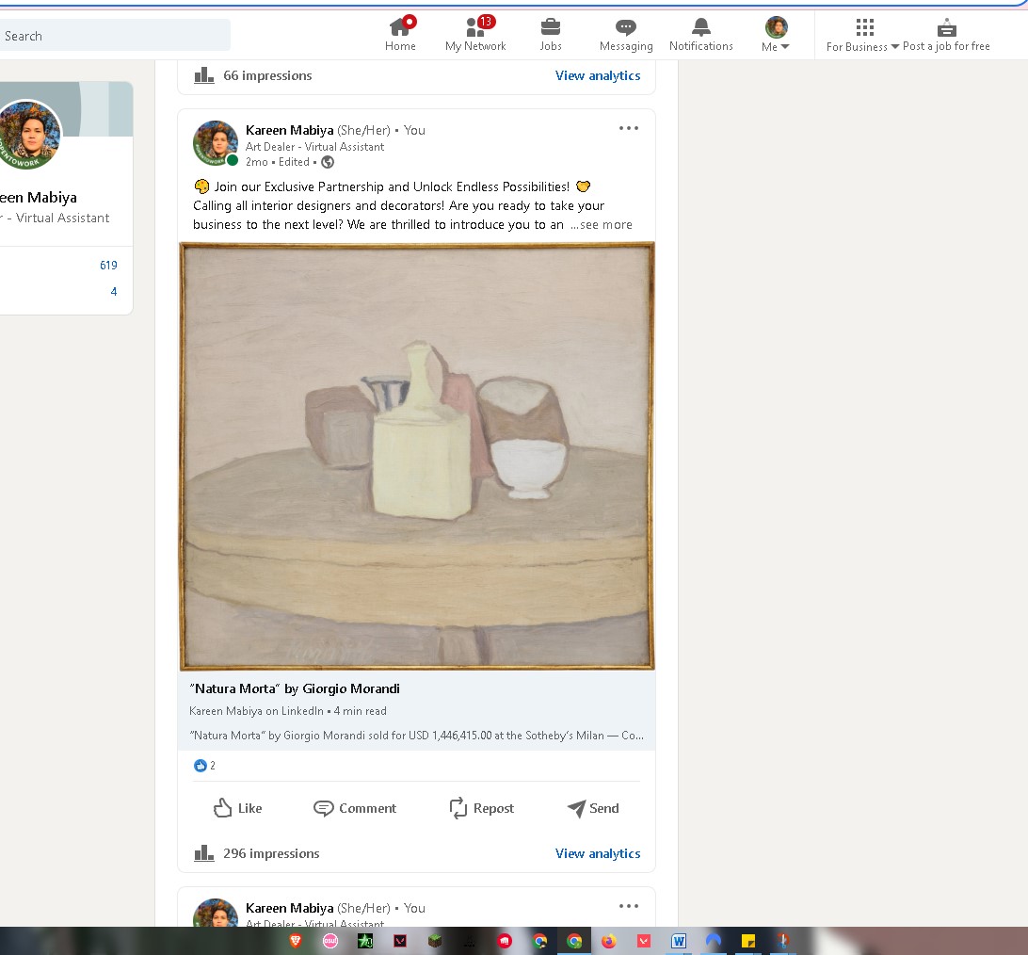Open the 4 count in profile sidebar
This screenshot has width=1028, height=955.
(113, 291)
